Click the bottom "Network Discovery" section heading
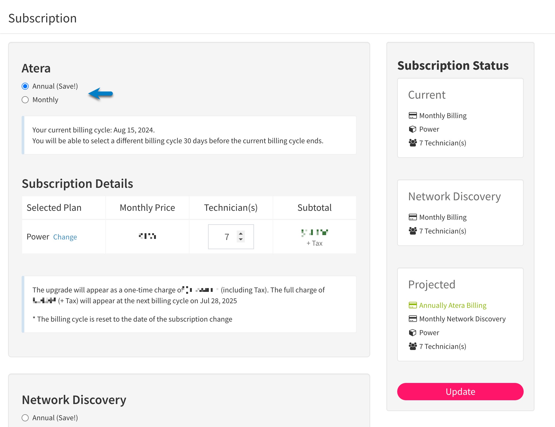Image resolution: width=555 pixels, height=427 pixels. (74, 400)
